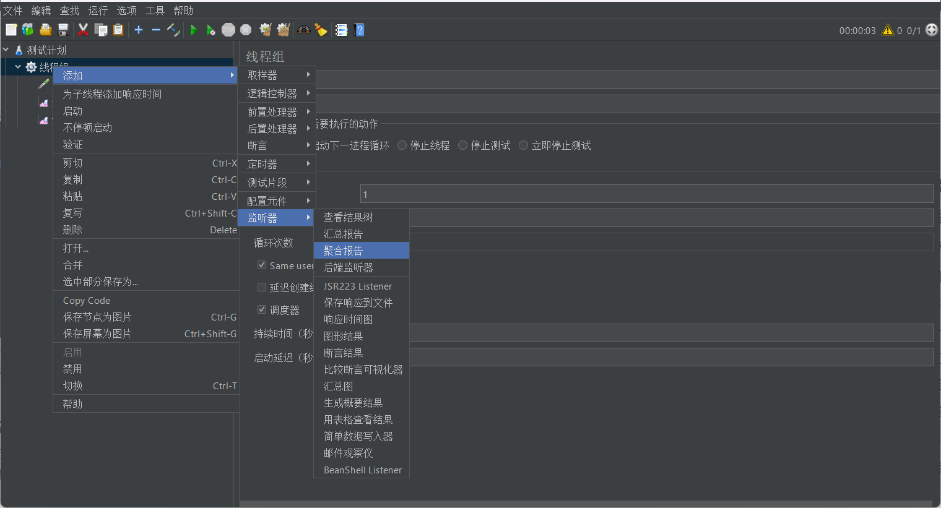Select JSR223 Listener entry
Screen dimensions: 941x508
pos(362,286)
